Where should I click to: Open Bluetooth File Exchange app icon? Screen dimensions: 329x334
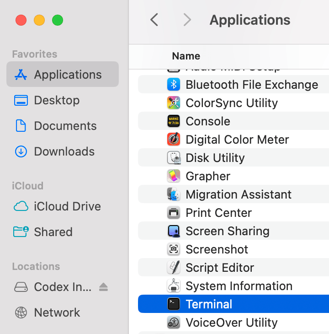click(174, 85)
